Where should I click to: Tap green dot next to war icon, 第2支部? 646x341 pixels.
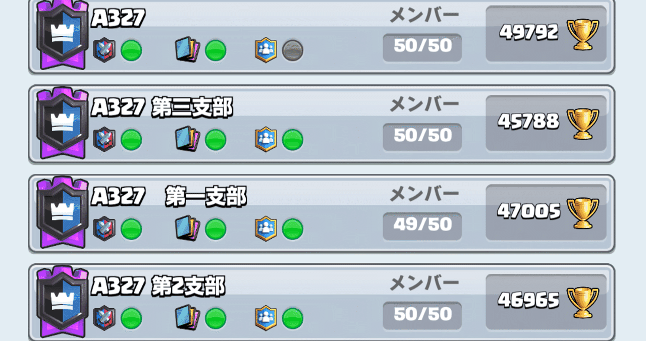131,318
